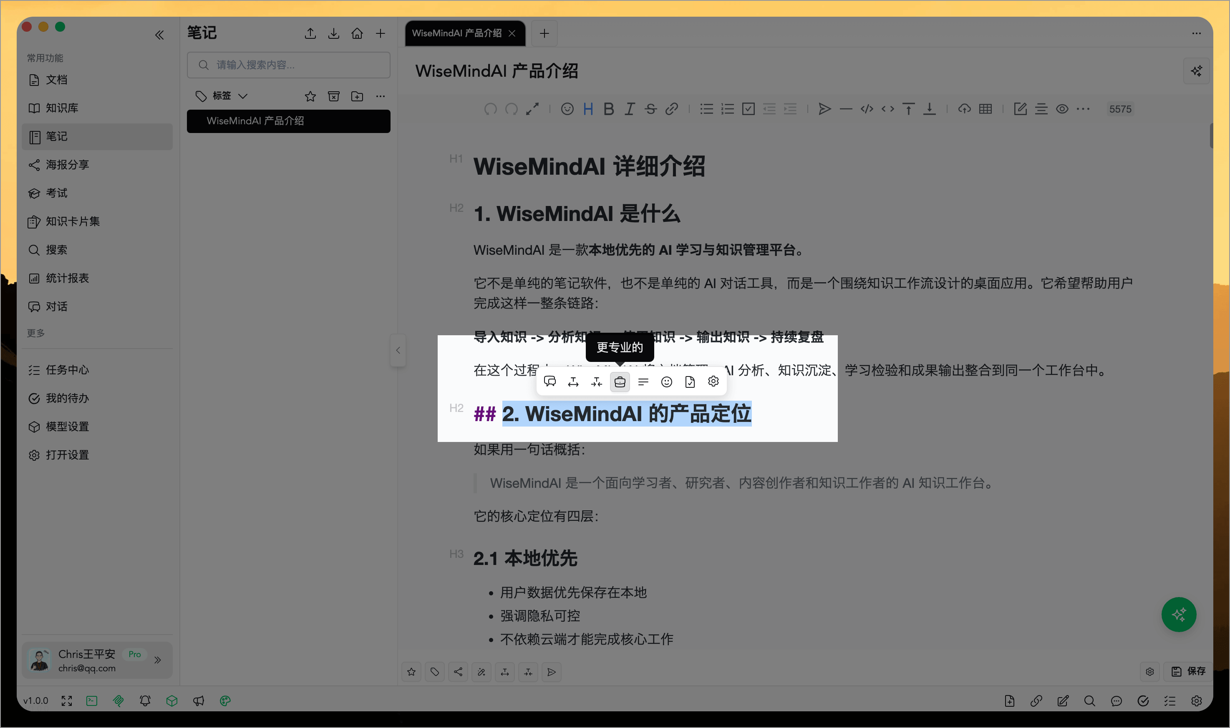Viewport: 1230px width, 728px height.
Task: Open the emoji picker in the editor toolbar
Action: (567, 109)
